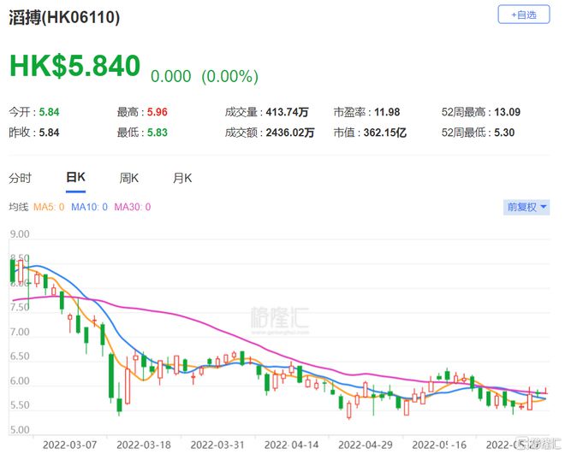Switch to the 分时 chart tab
565x454 pixels.
[x=20, y=178]
